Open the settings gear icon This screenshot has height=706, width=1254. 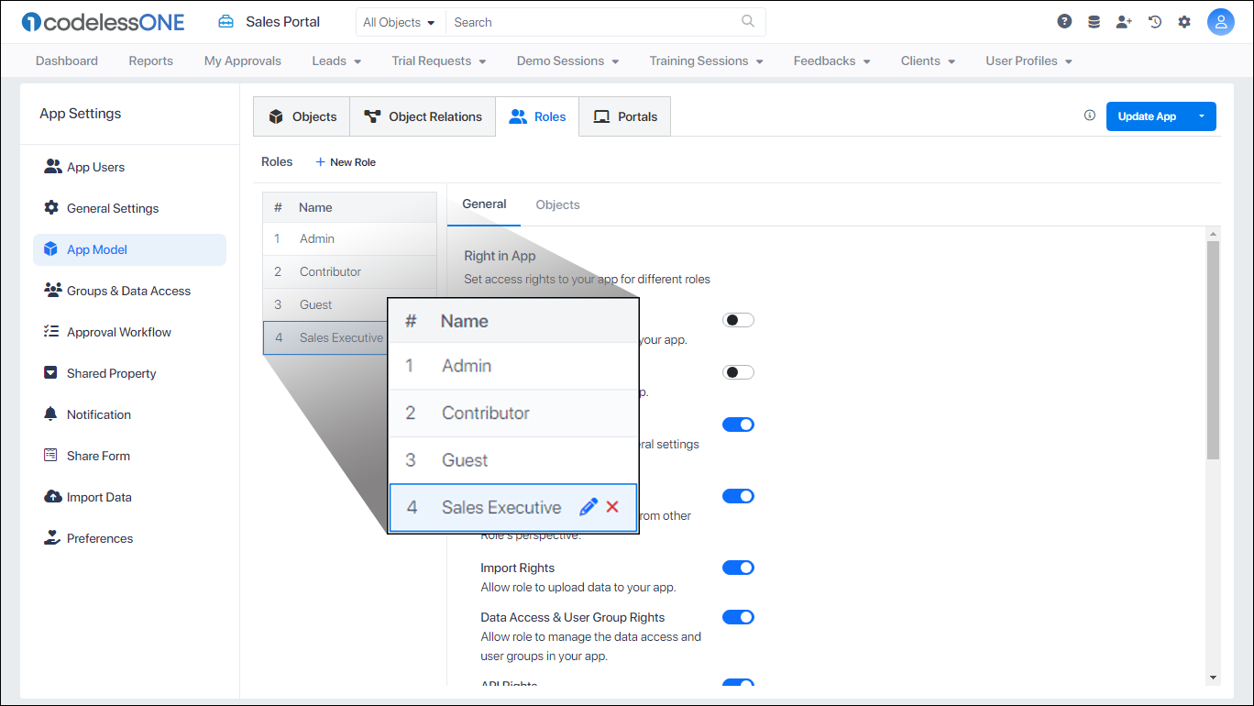[x=1184, y=20]
